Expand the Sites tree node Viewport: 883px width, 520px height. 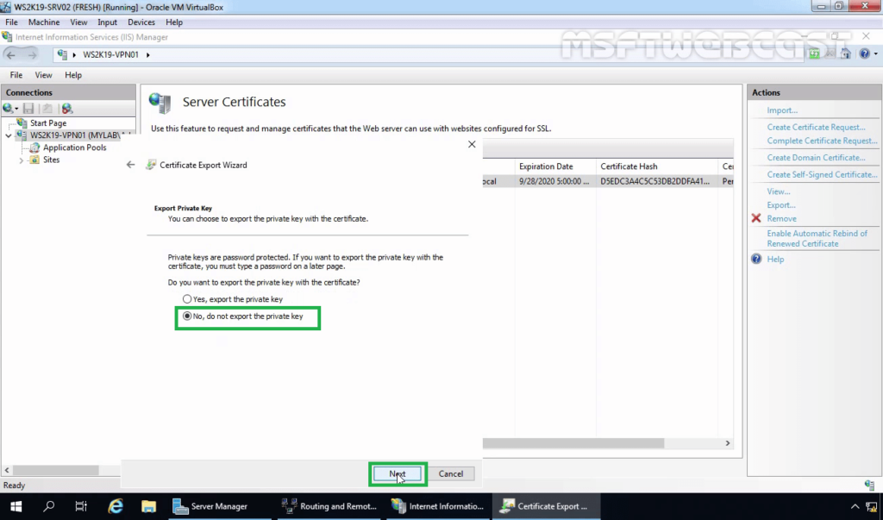click(x=22, y=160)
